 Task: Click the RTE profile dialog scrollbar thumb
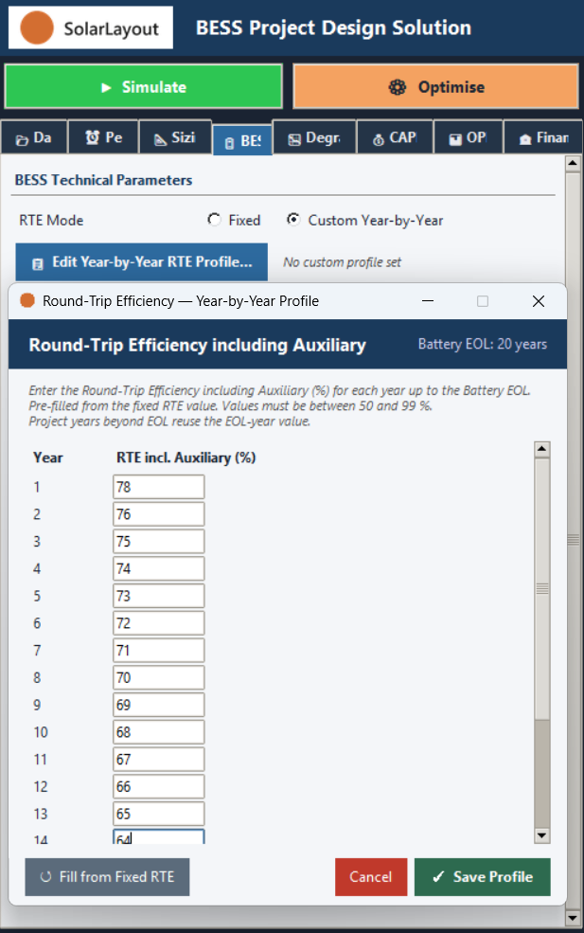tap(541, 588)
